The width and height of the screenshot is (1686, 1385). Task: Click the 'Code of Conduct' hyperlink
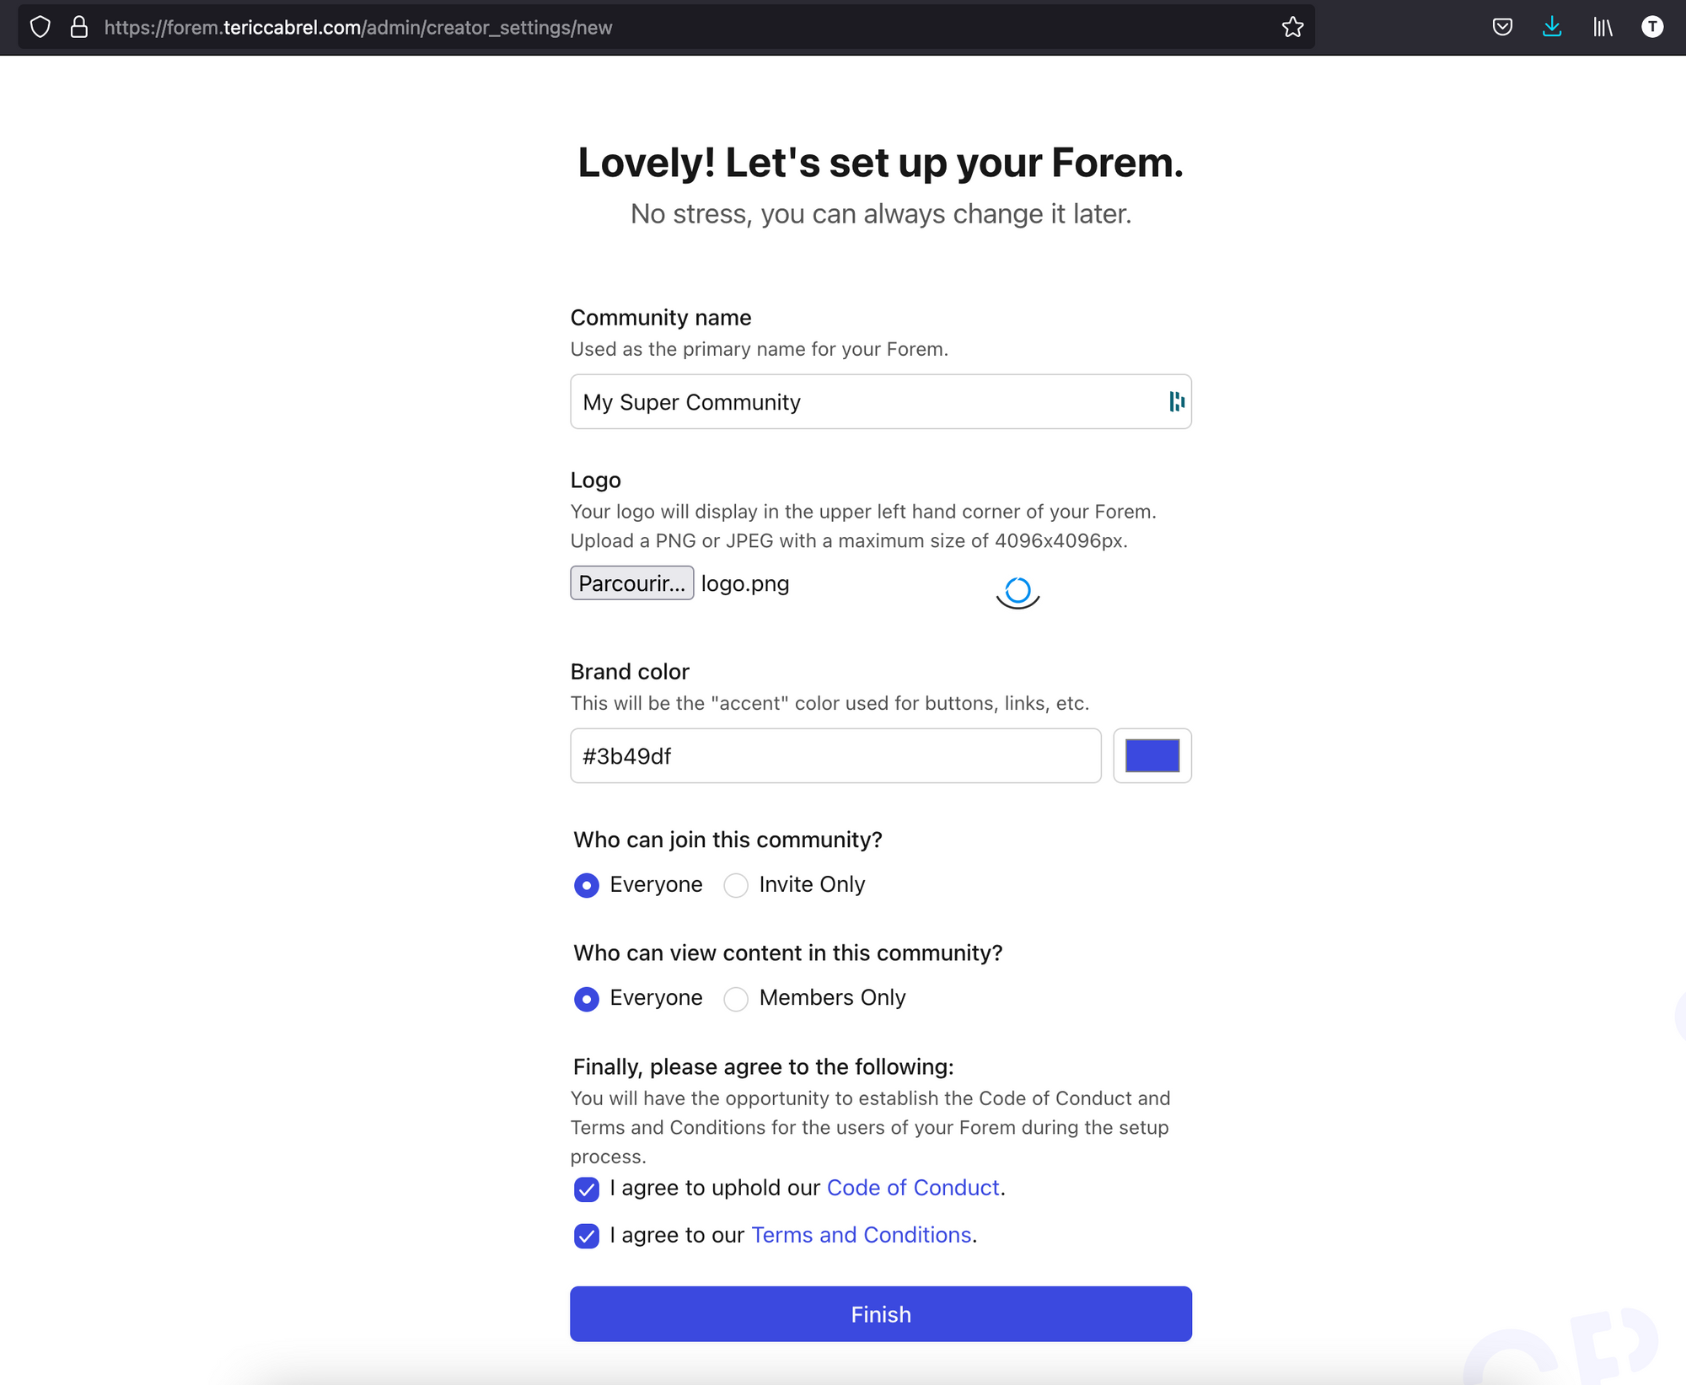click(x=911, y=1188)
